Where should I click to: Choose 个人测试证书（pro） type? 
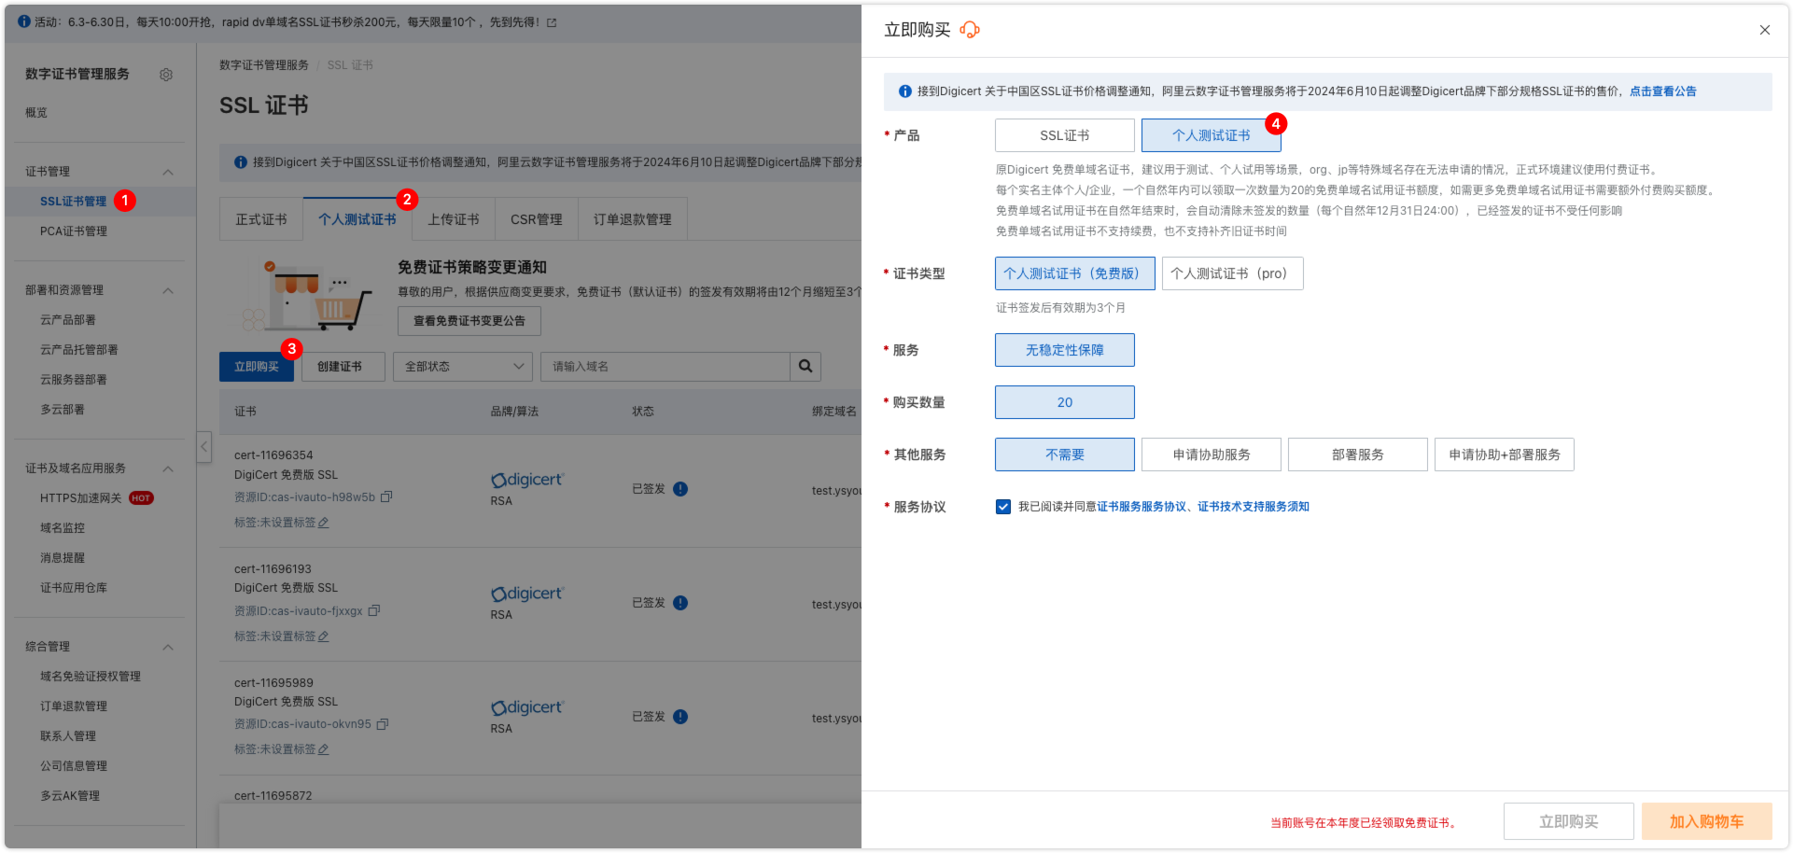pos(1233,273)
